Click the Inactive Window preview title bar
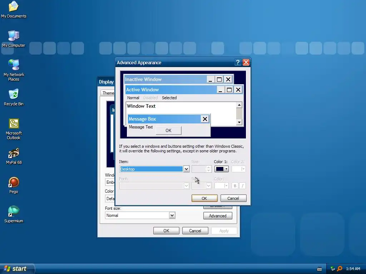This screenshot has height=274, width=366. 166,79
